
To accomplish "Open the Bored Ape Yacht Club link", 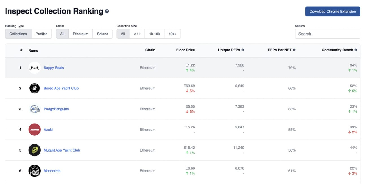I will pos(61,88).
